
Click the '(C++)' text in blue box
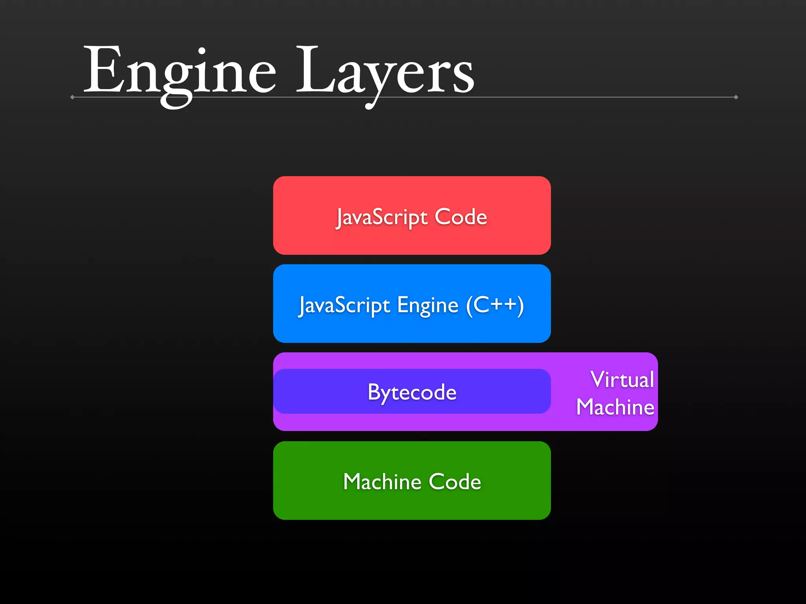click(x=495, y=305)
